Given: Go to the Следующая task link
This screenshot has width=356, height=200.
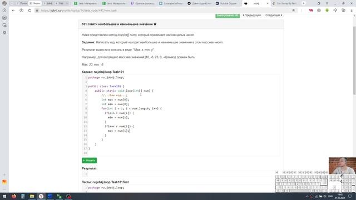Looking at the screenshot, I should pos(274,15).
